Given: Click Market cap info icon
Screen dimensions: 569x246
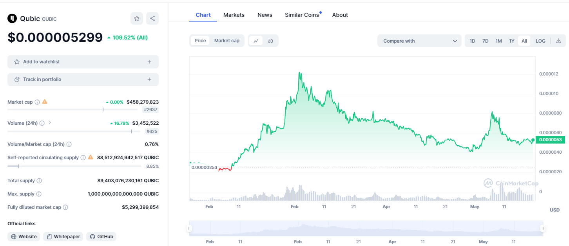Looking at the screenshot, I should (37, 102).
